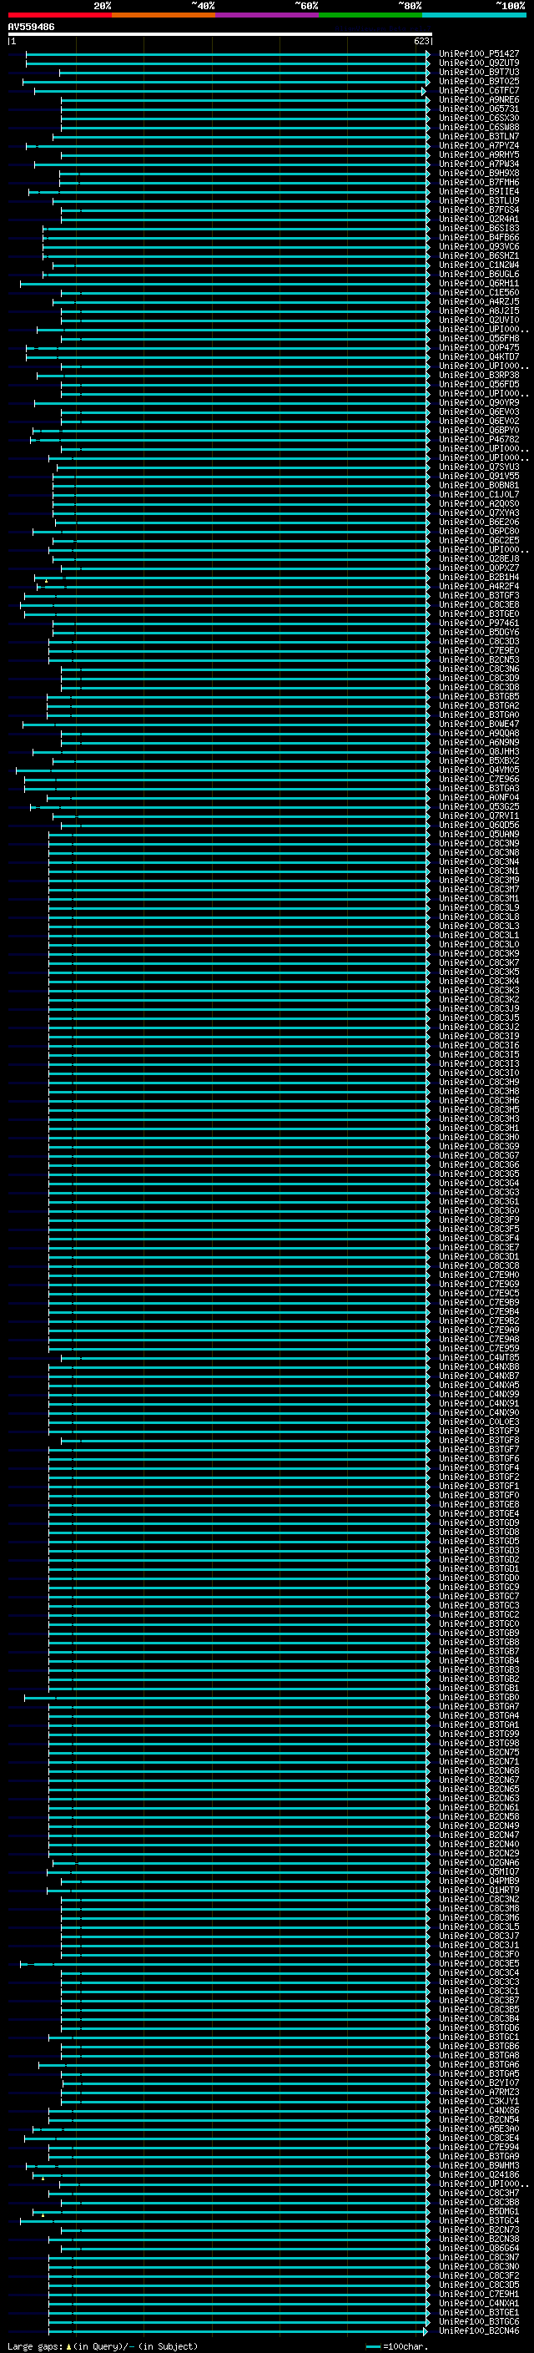Select the UniRef100_B6SI83 label
The height and width of the screenshot is (2353, 534).
(x=478, y=229)
